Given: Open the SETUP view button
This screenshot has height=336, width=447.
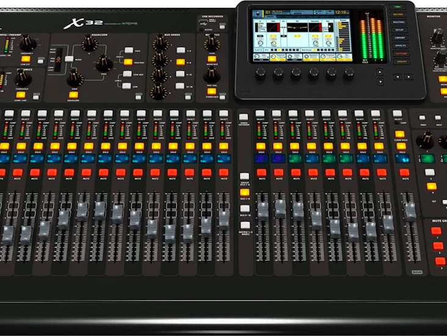Looking at the screenshot, I should pos(399,30).
